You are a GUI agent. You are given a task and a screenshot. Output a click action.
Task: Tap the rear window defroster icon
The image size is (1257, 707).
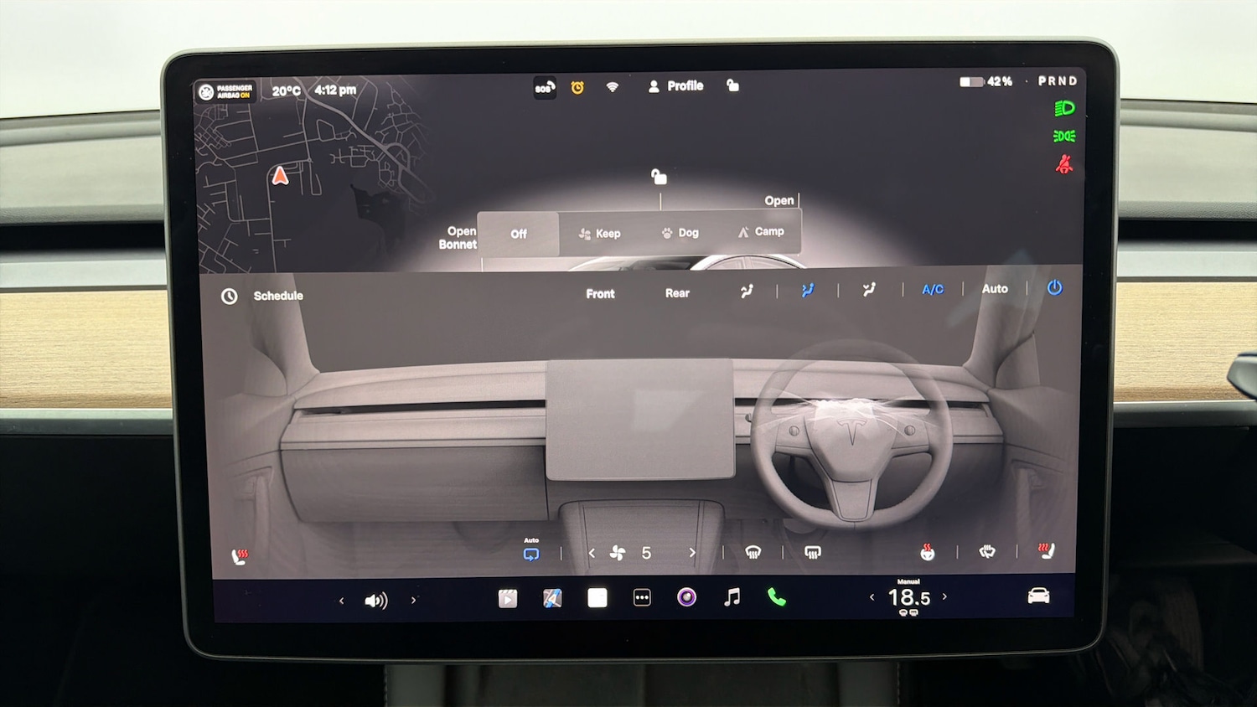[x=812, y=551]
